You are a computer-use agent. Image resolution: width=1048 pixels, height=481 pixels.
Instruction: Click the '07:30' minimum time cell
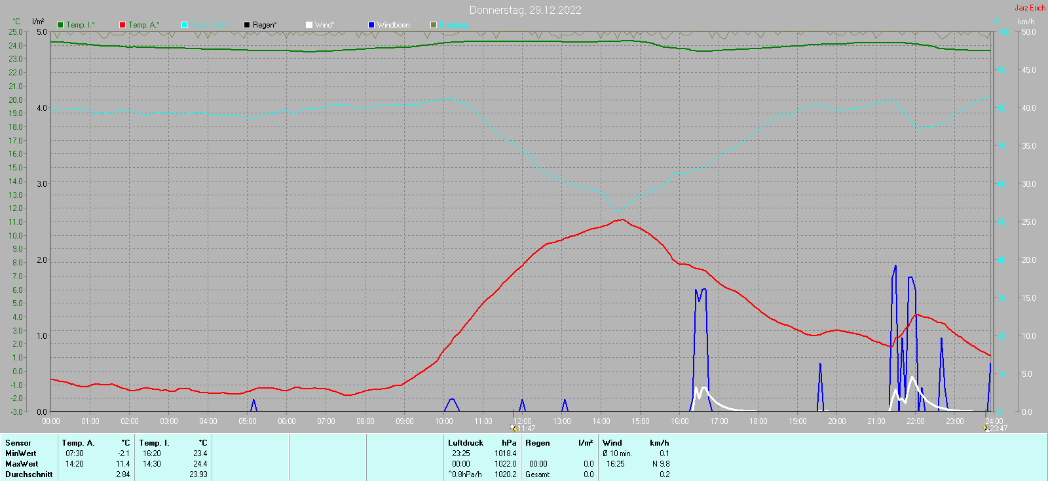[75, 453]
